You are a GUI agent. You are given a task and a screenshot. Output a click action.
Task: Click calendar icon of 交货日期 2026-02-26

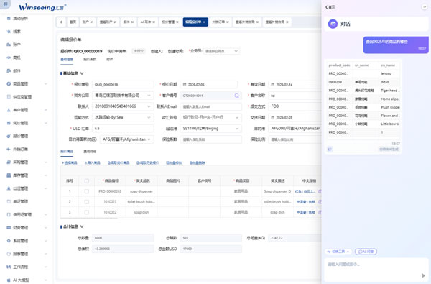tap(273, 117)
